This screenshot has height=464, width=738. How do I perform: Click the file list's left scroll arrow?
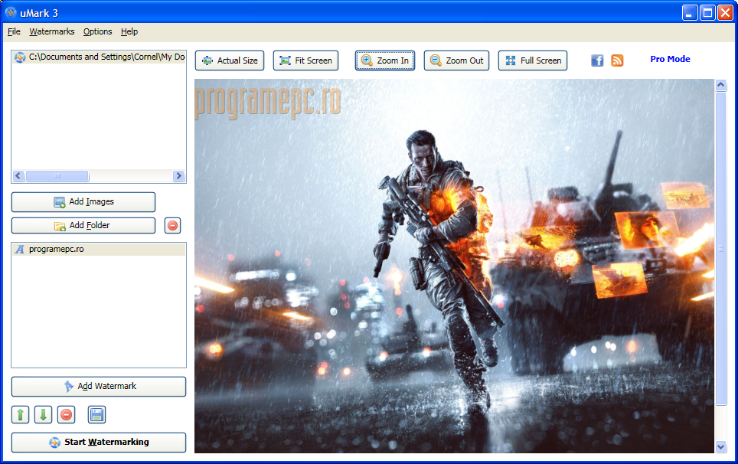click(x=18, y=176)
